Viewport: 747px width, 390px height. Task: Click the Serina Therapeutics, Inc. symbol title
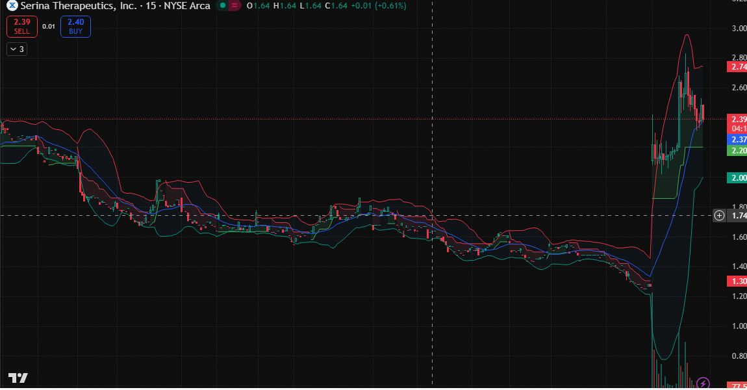pos(79,6)
